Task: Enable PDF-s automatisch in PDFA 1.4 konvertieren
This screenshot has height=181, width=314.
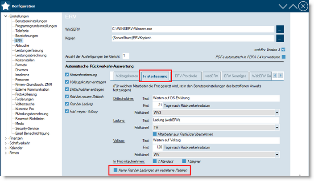Action: coord(283,56)
